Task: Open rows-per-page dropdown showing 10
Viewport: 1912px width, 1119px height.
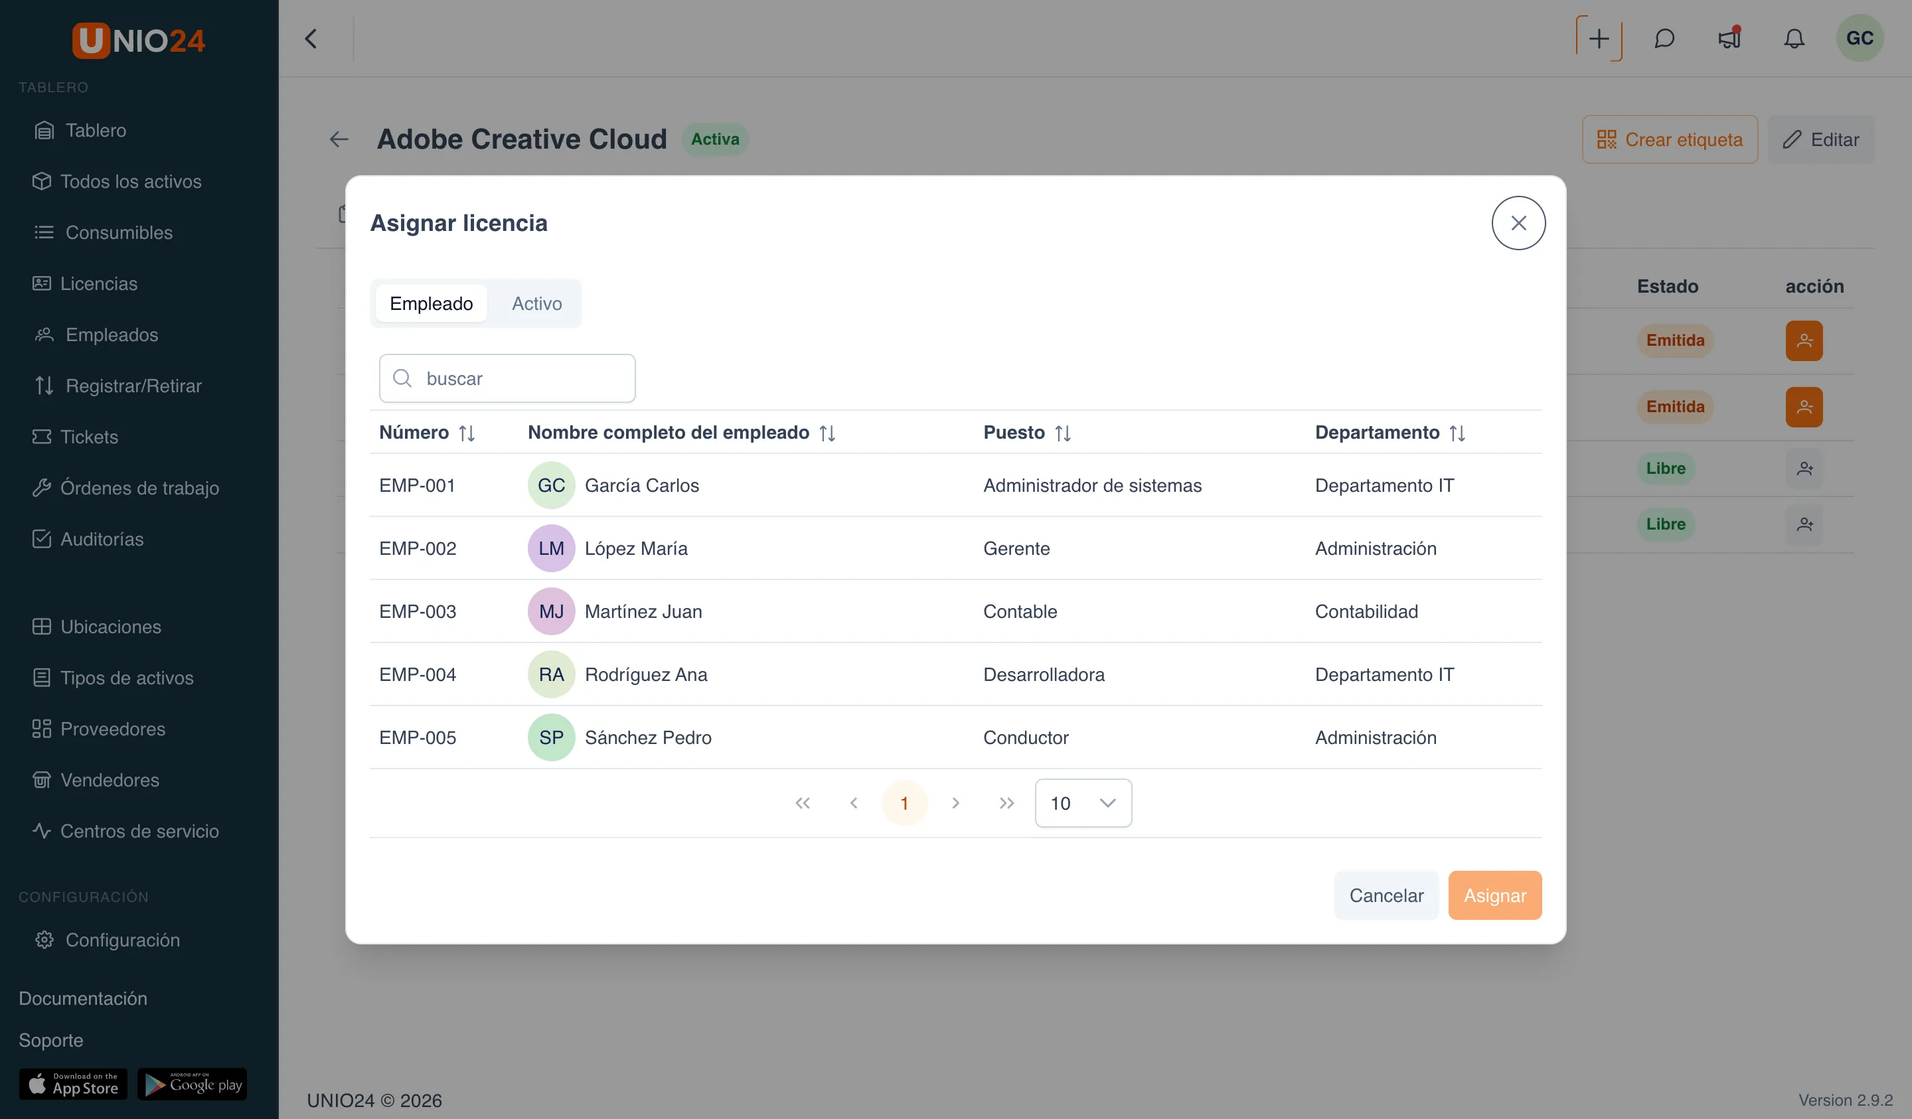Action: click(1083, 802)
